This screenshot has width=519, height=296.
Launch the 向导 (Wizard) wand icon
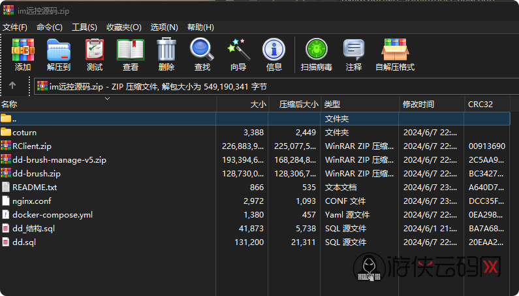pyautogui.click(x=238, y=54)
